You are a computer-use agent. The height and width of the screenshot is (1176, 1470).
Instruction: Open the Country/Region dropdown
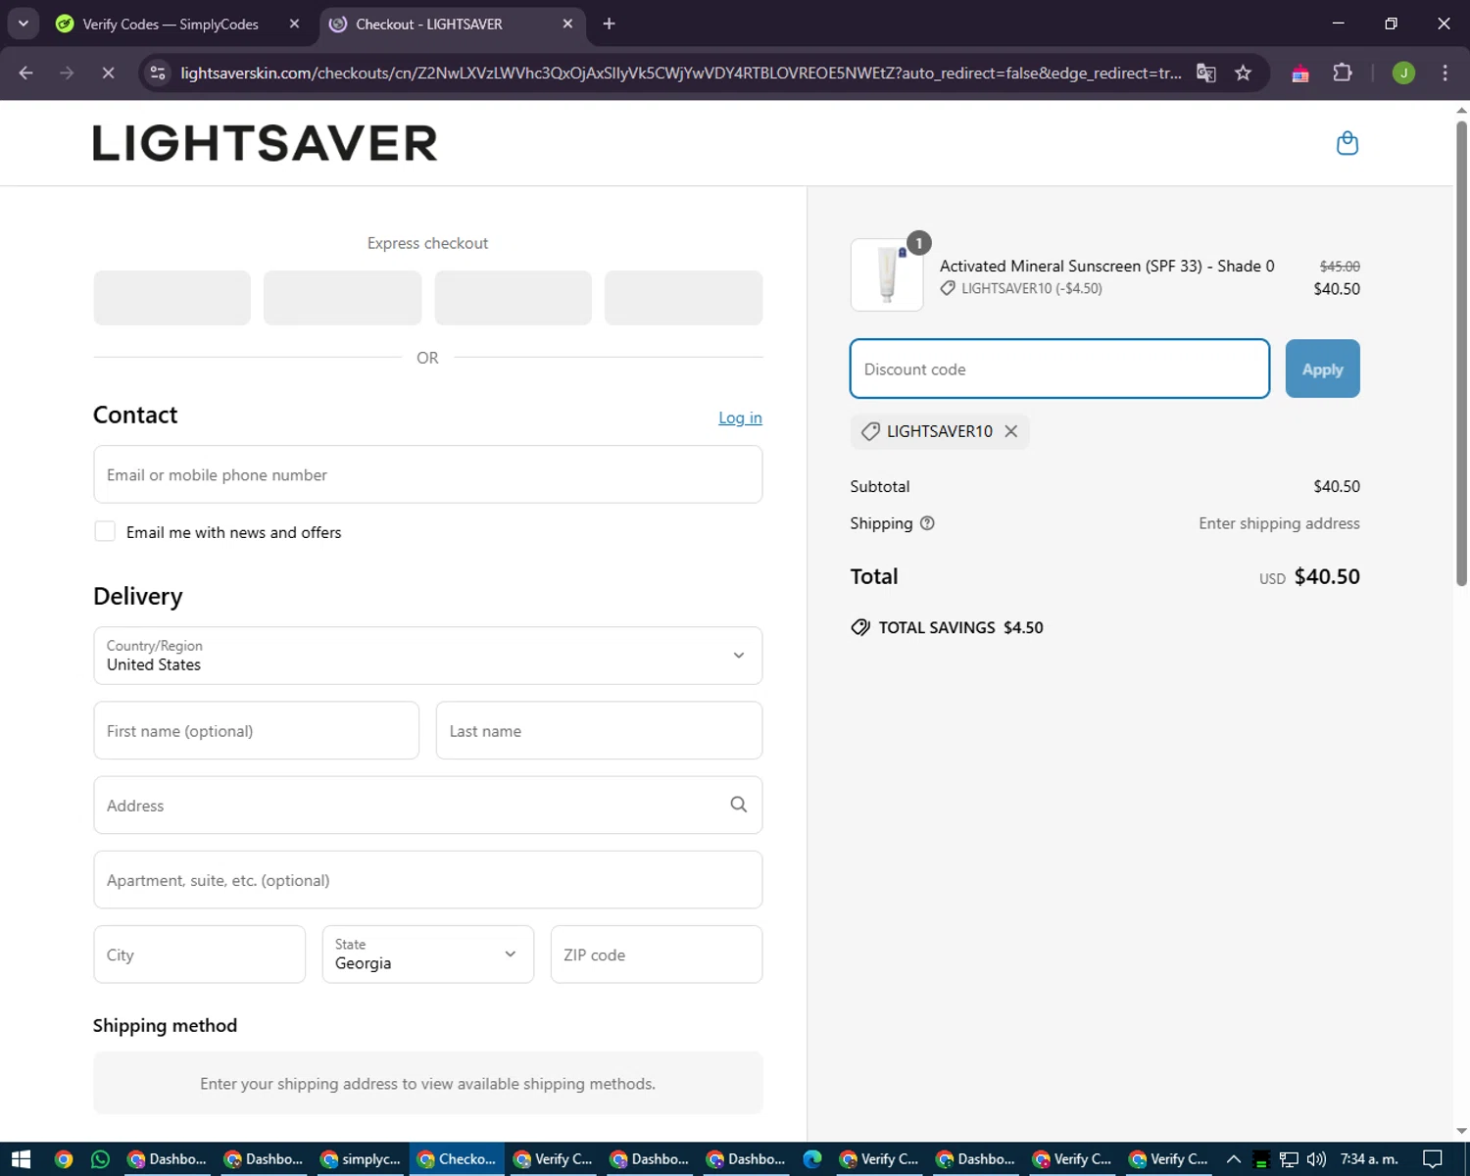point(428,656)
